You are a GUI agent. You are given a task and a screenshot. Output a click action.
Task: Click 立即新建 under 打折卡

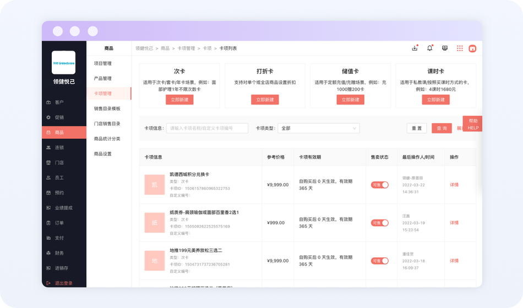265,100
